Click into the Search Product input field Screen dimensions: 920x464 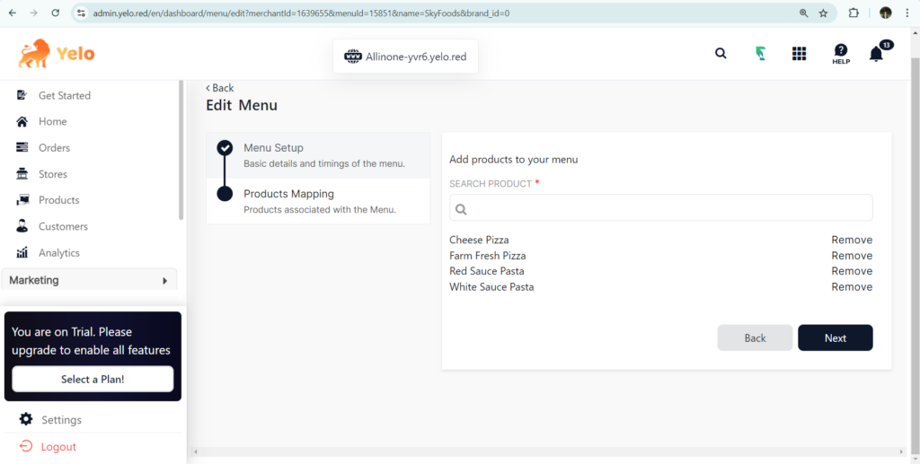click(661, 207)
